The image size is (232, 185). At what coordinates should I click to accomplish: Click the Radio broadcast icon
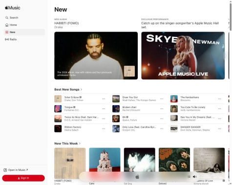[x=7, y=39]
